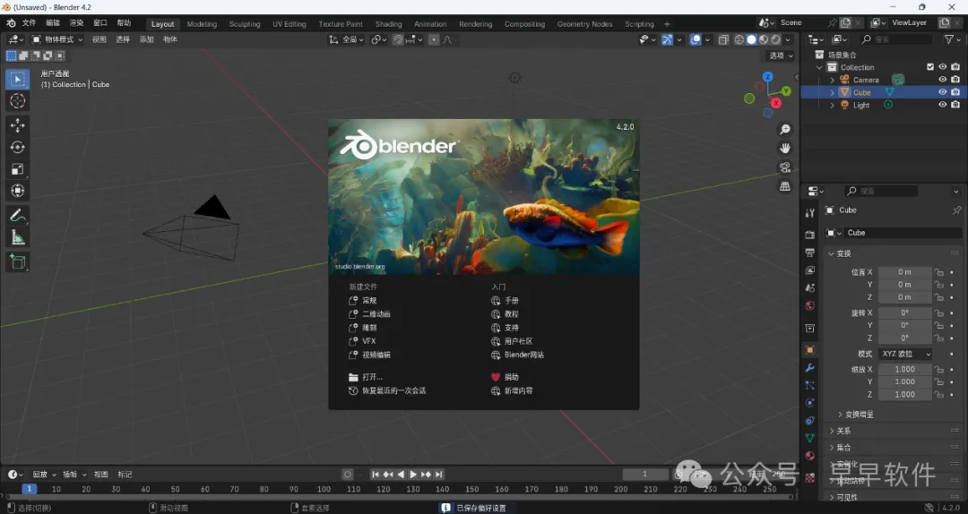Viewport: 968px width, 514px height.
Task: Select the Move tool
Action: 17,125
